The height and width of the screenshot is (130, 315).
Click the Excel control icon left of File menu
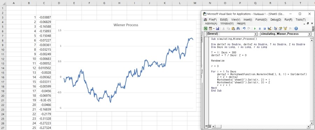pyautogui.click(x=205, y=20)
